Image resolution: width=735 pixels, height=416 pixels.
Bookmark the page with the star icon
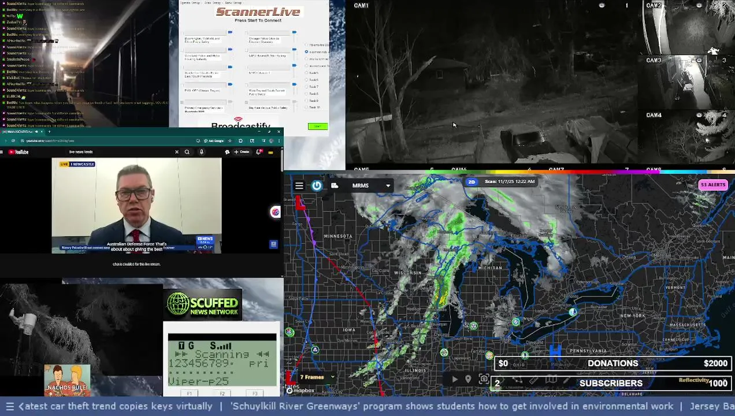(x=229, y=140)
